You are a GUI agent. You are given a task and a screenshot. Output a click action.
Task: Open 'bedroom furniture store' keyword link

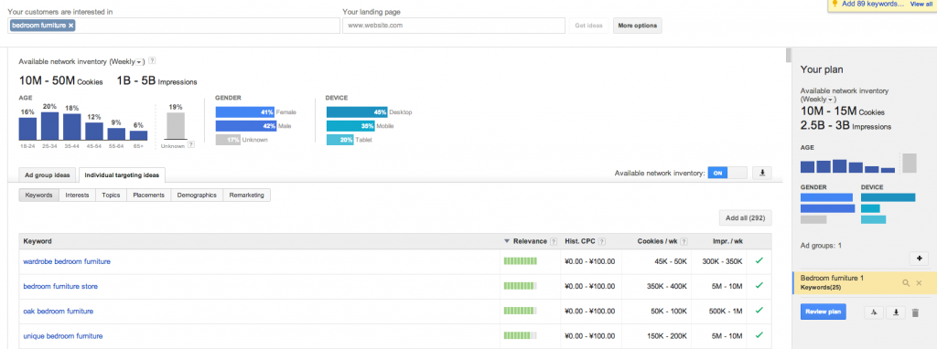(60, 286)
